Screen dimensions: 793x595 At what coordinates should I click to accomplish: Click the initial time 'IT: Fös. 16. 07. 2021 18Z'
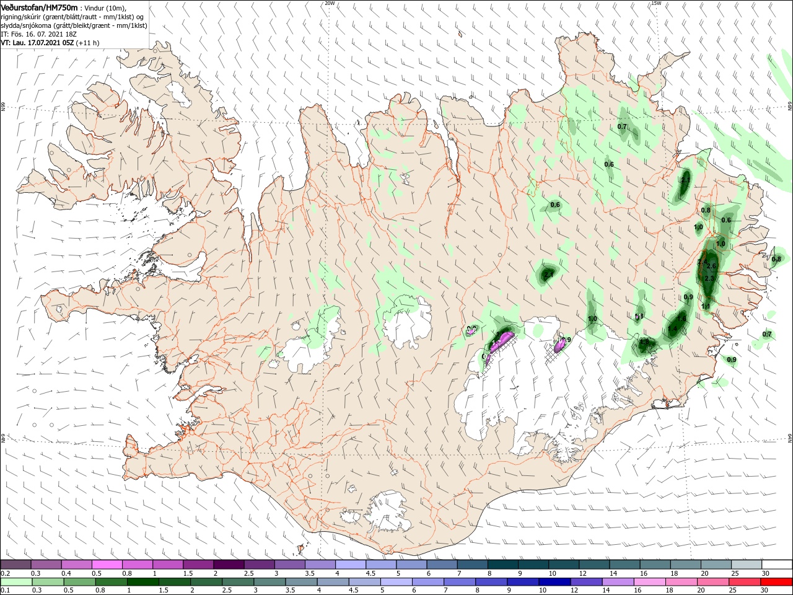tap(38, 34)
